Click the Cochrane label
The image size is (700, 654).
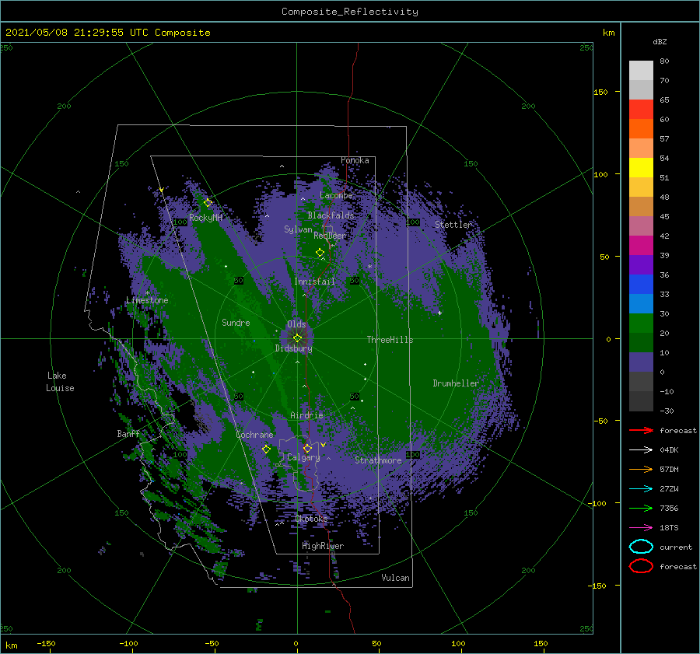(x=254, y=435)
